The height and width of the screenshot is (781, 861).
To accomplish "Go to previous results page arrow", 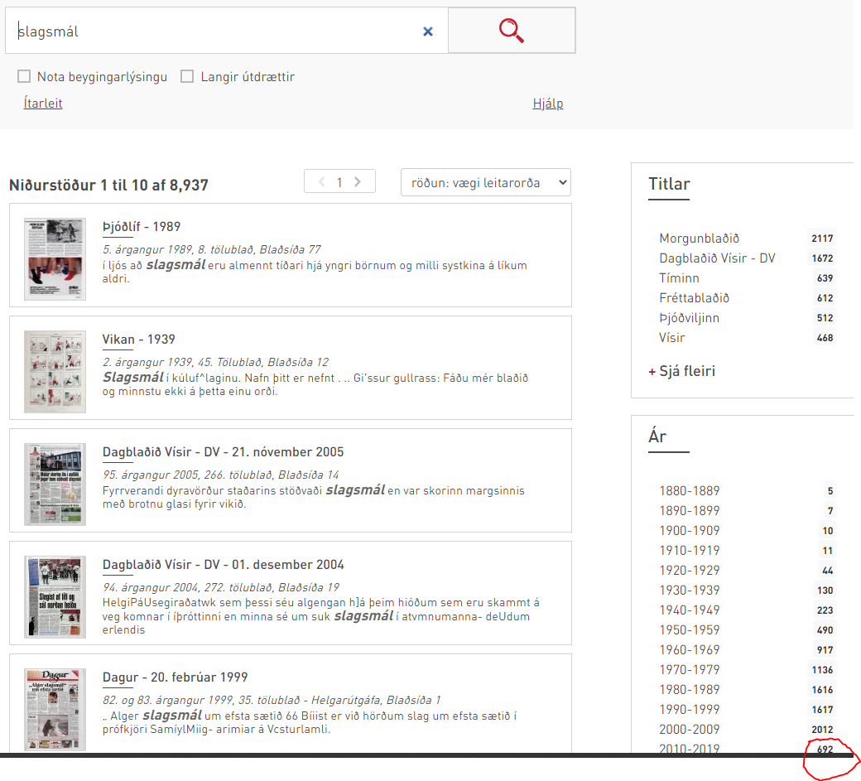I will tap(321, 182).
